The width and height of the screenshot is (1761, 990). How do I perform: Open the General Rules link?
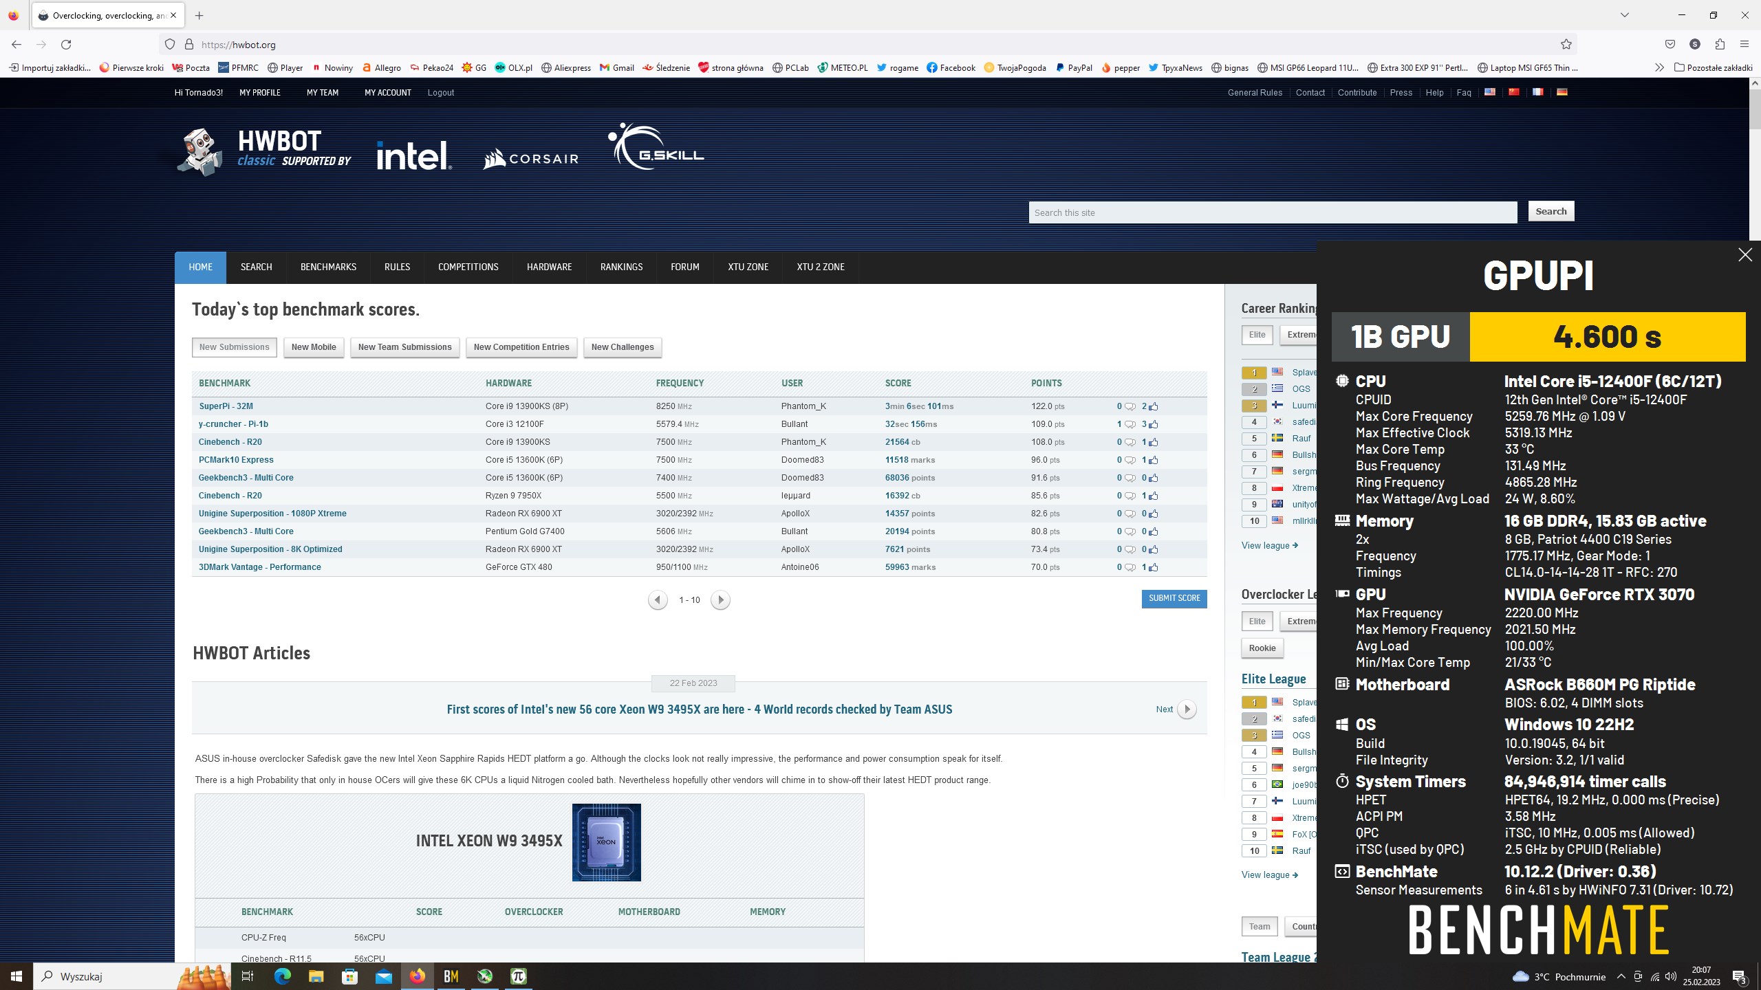point(1255,93)
